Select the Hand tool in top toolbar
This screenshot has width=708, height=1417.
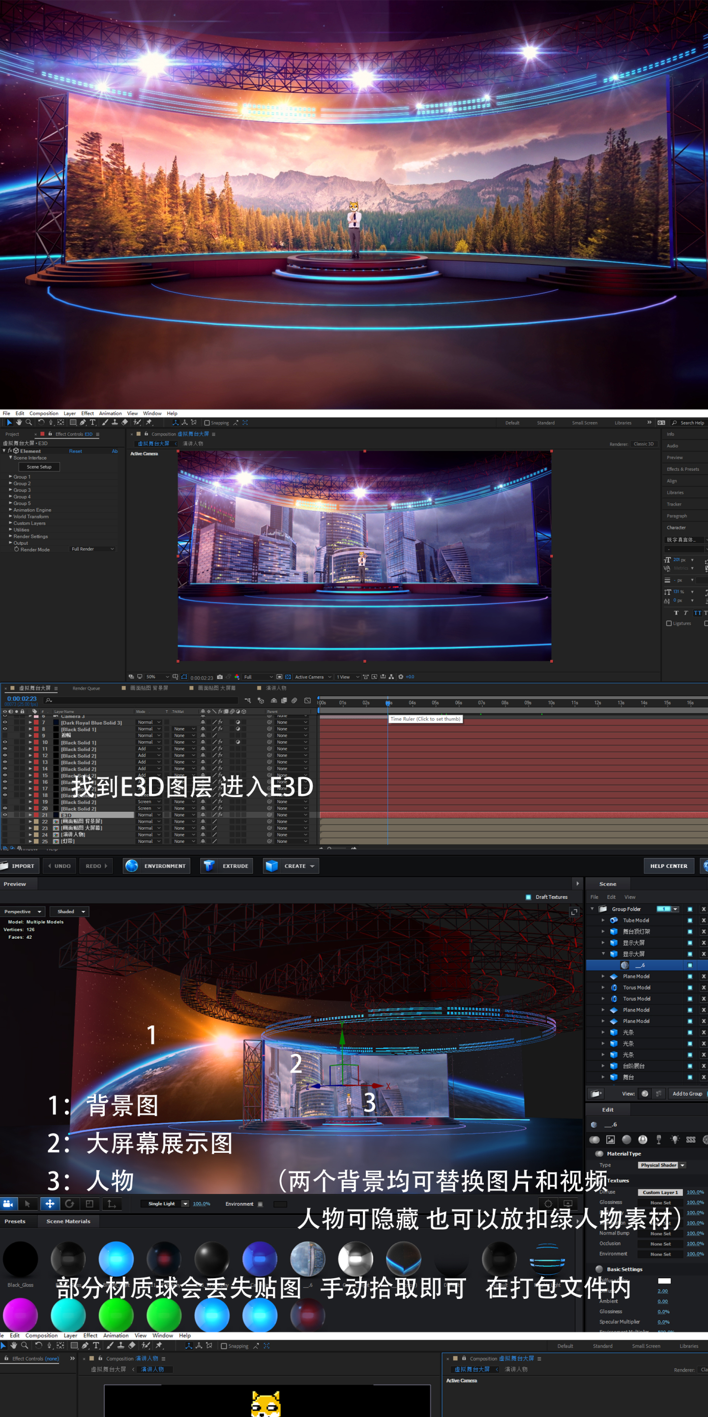[19, 423]
